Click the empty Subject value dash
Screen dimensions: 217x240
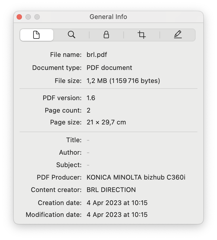(x=88, y=165)
